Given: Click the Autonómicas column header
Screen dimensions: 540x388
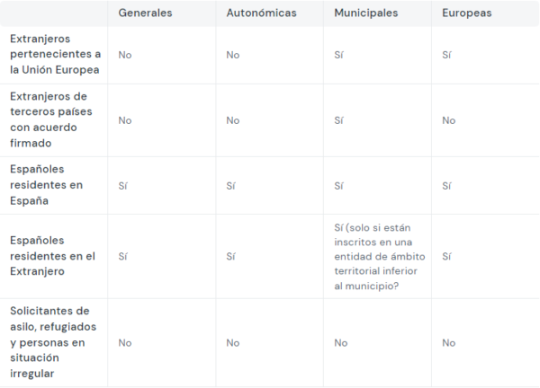Looking at the screenshot, I should coord(260,13).
